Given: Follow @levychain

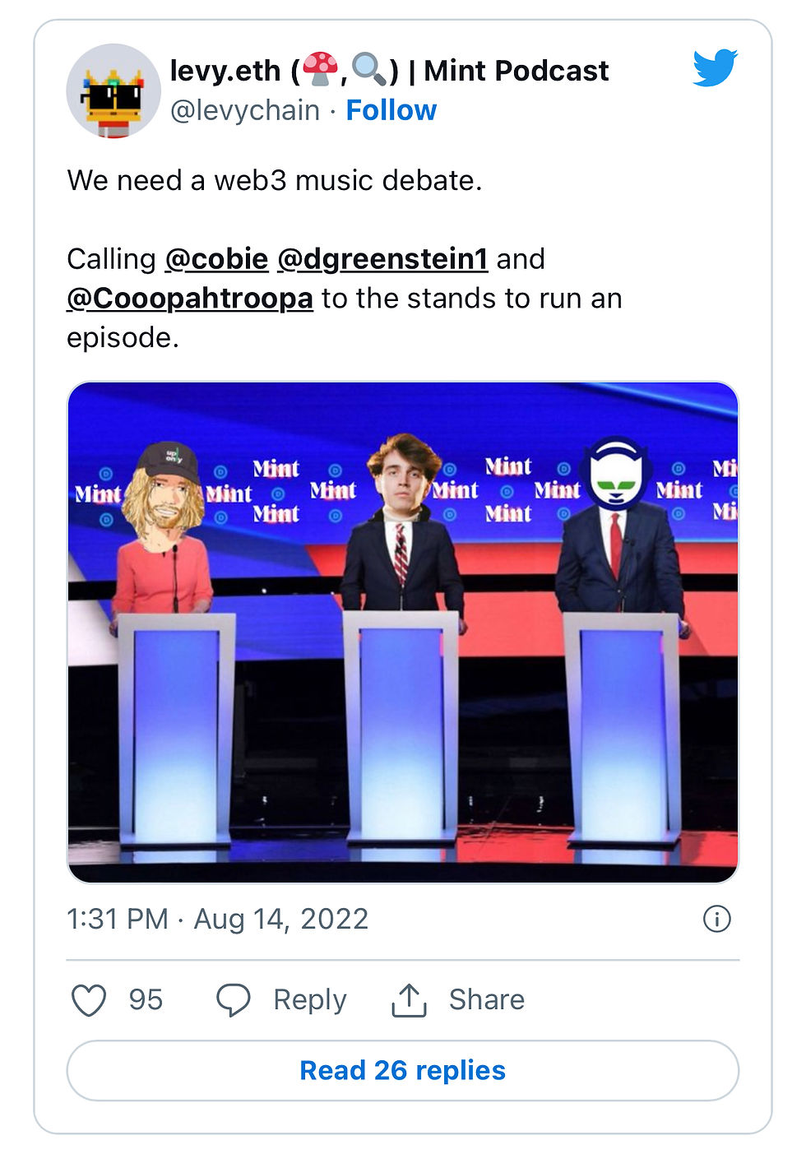Looking at the screenshot, I should [x=391, y=110].
